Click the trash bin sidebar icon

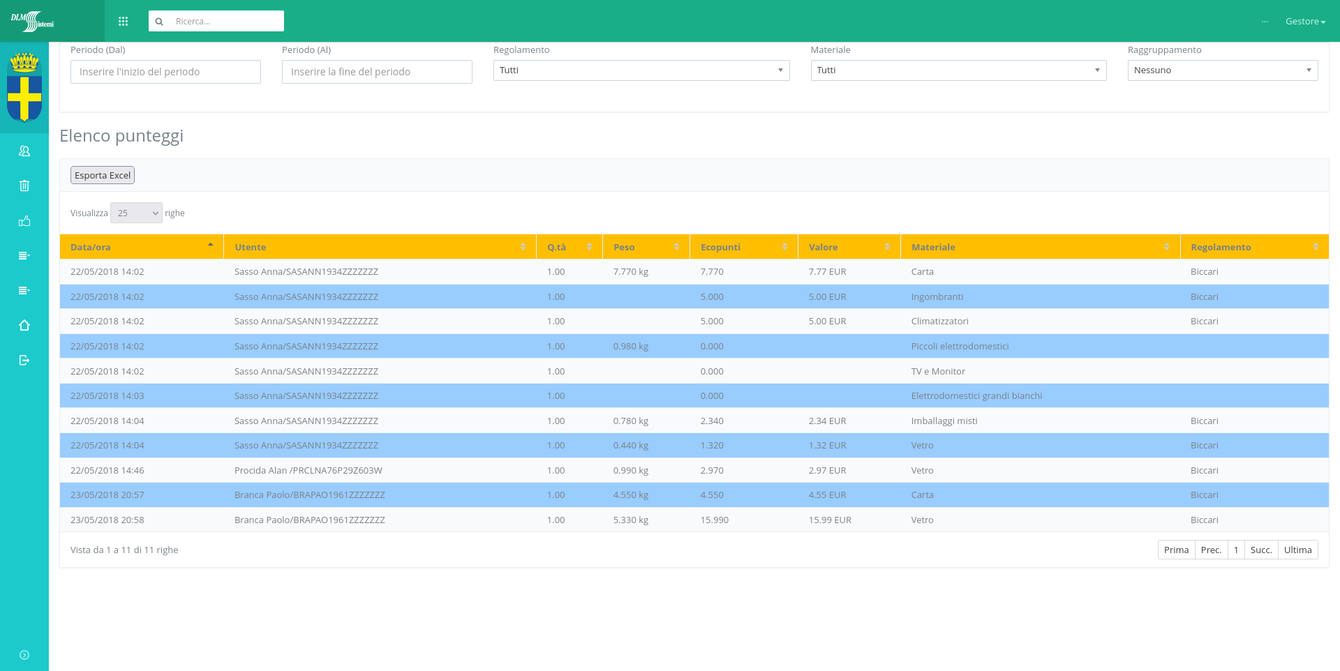[24, 186]
